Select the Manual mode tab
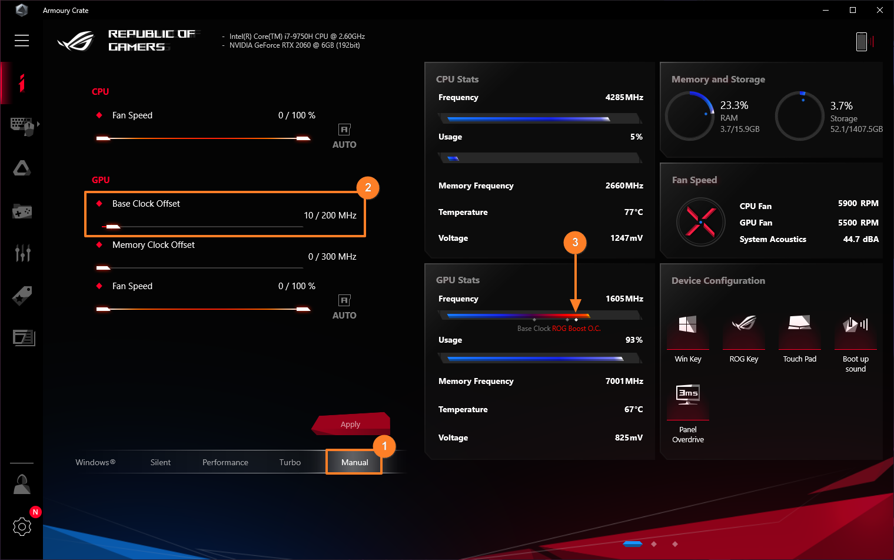 (x=355, y=462)
